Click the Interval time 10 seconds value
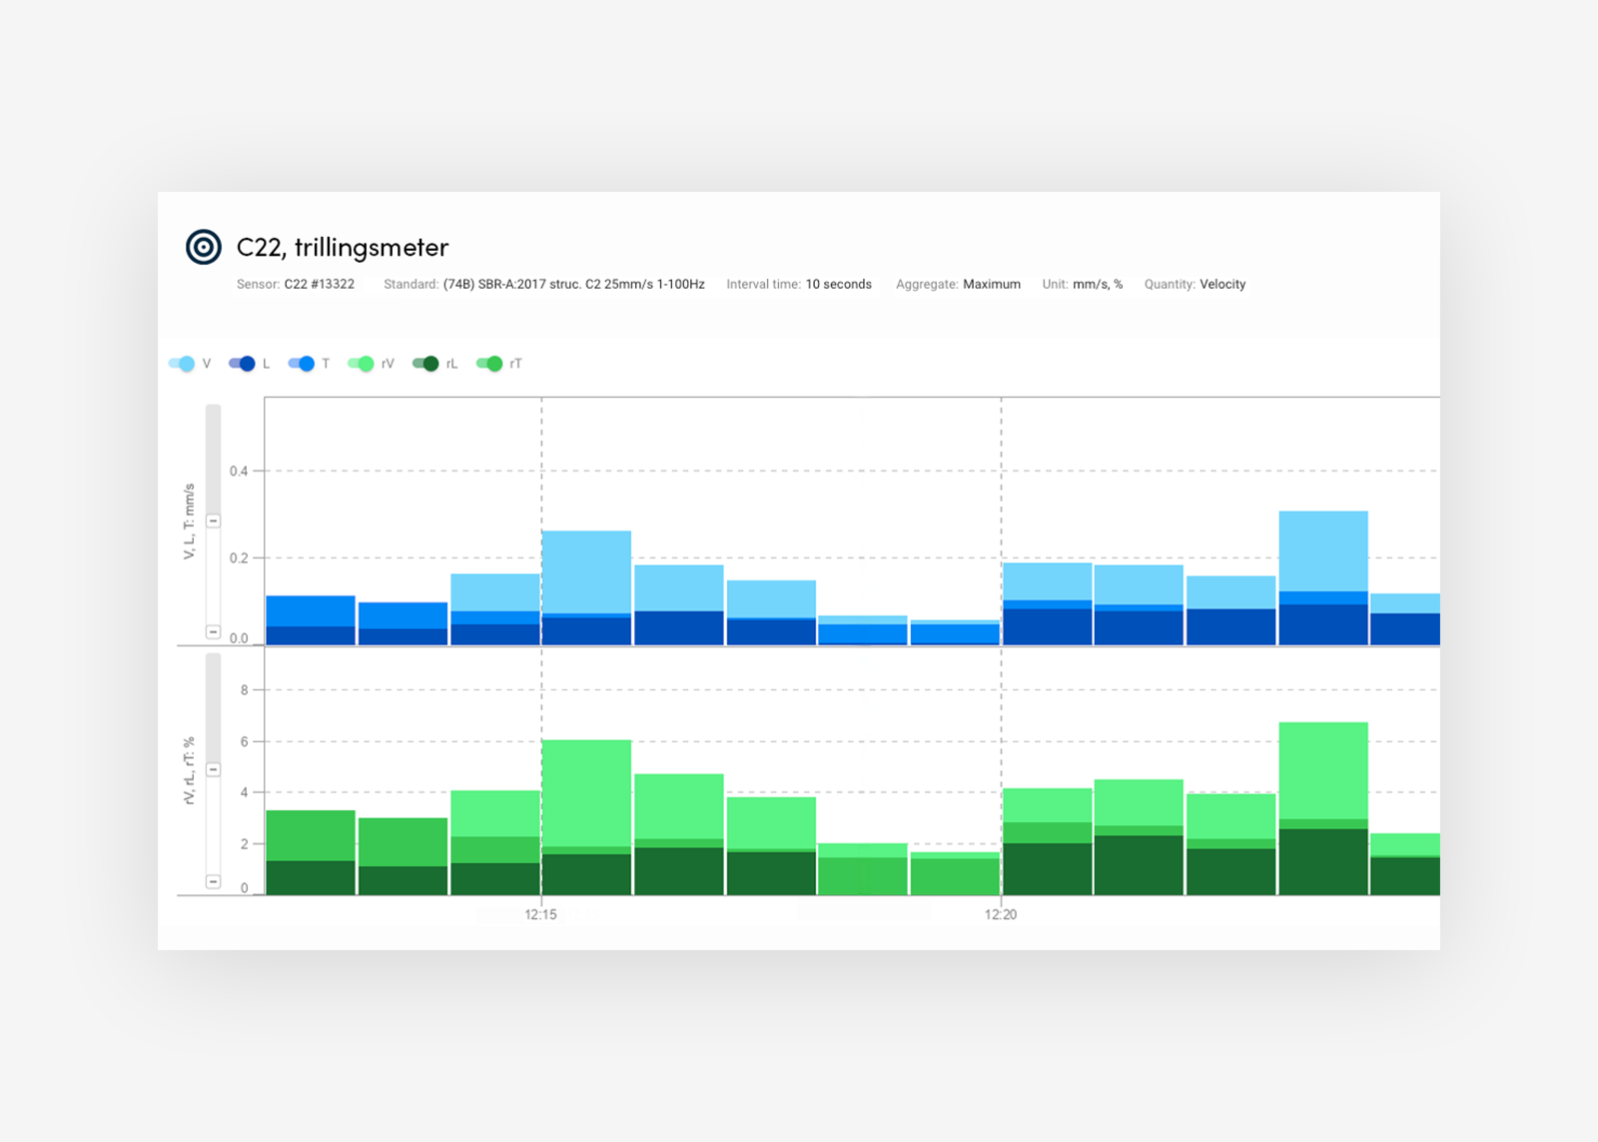 click(x=838, y=285)
